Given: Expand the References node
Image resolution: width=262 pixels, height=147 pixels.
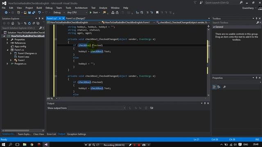Looking at the screenshot, I should 7,43.
